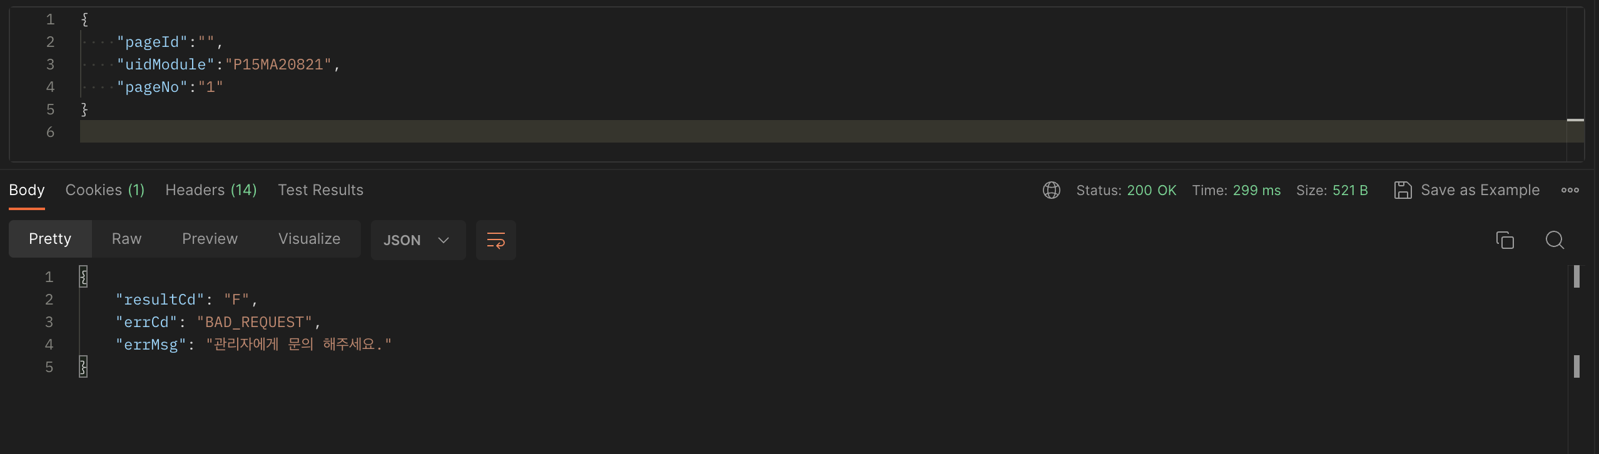Open the JSON format dropdown
Viewport: 1599px width, 454px height.
418,240
